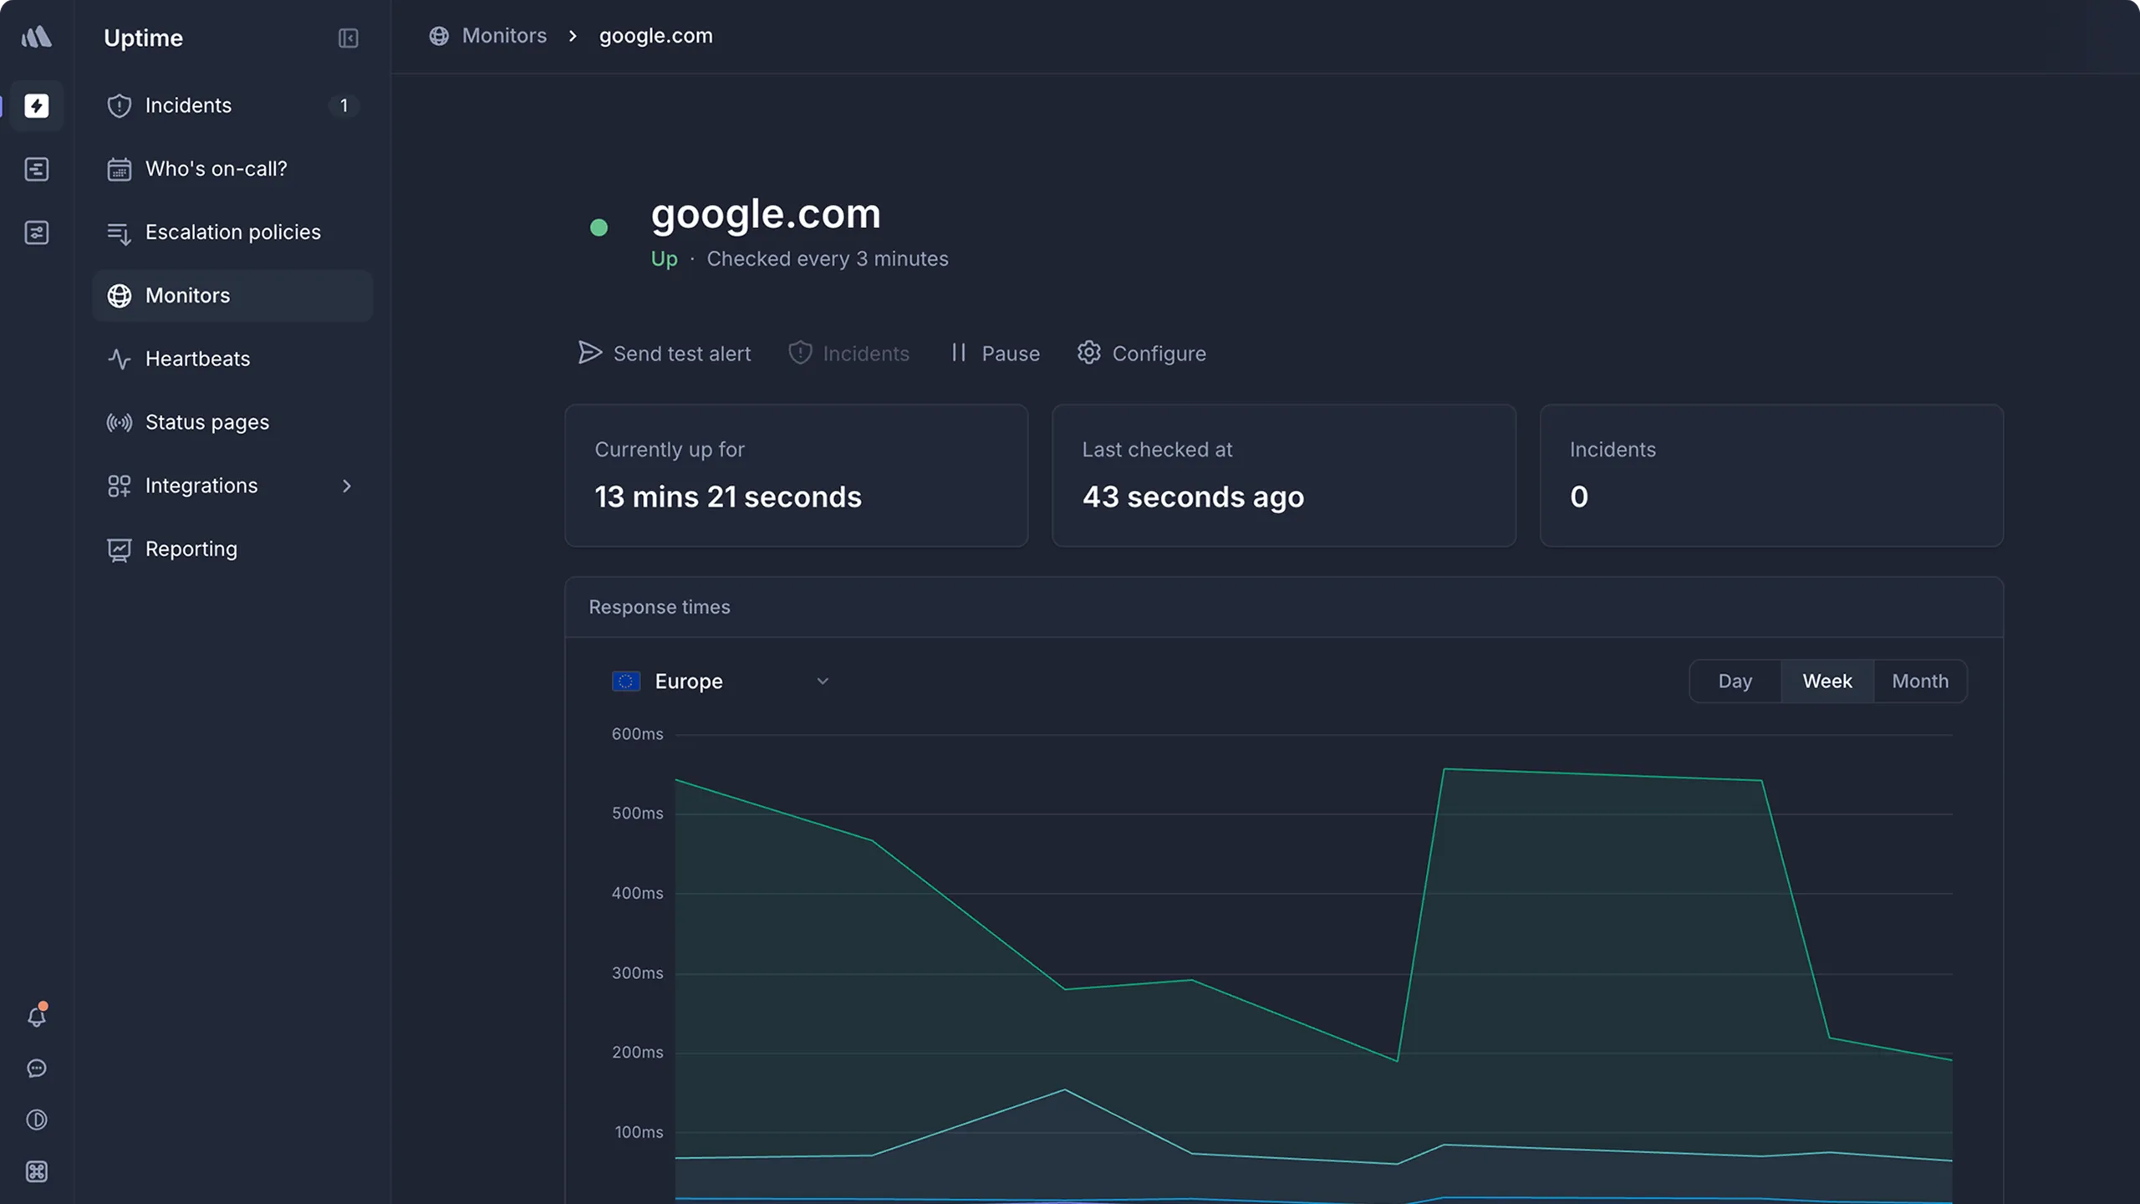The width and height of the screenshot is (2140, 1204).
Task: Open the Uptime lightning bolt product icon
Action: pos(37,105)
